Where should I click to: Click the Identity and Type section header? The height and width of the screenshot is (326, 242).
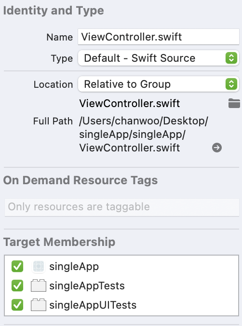click(x=54, y=11)
